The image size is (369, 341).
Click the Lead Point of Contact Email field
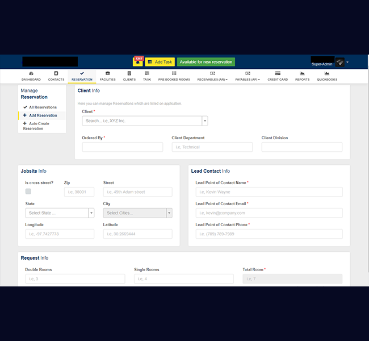[x=269, y=213]
